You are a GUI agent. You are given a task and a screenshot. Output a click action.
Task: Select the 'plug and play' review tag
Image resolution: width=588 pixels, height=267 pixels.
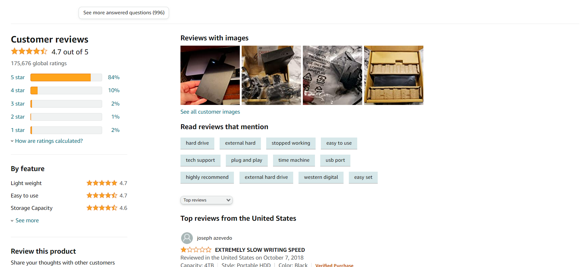pos(247,160)
